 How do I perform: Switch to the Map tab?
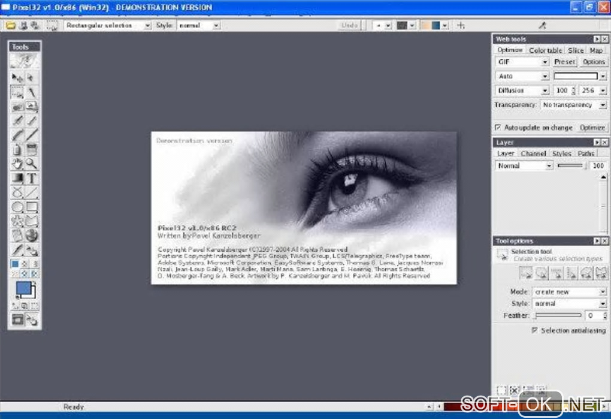coord(596,50)
